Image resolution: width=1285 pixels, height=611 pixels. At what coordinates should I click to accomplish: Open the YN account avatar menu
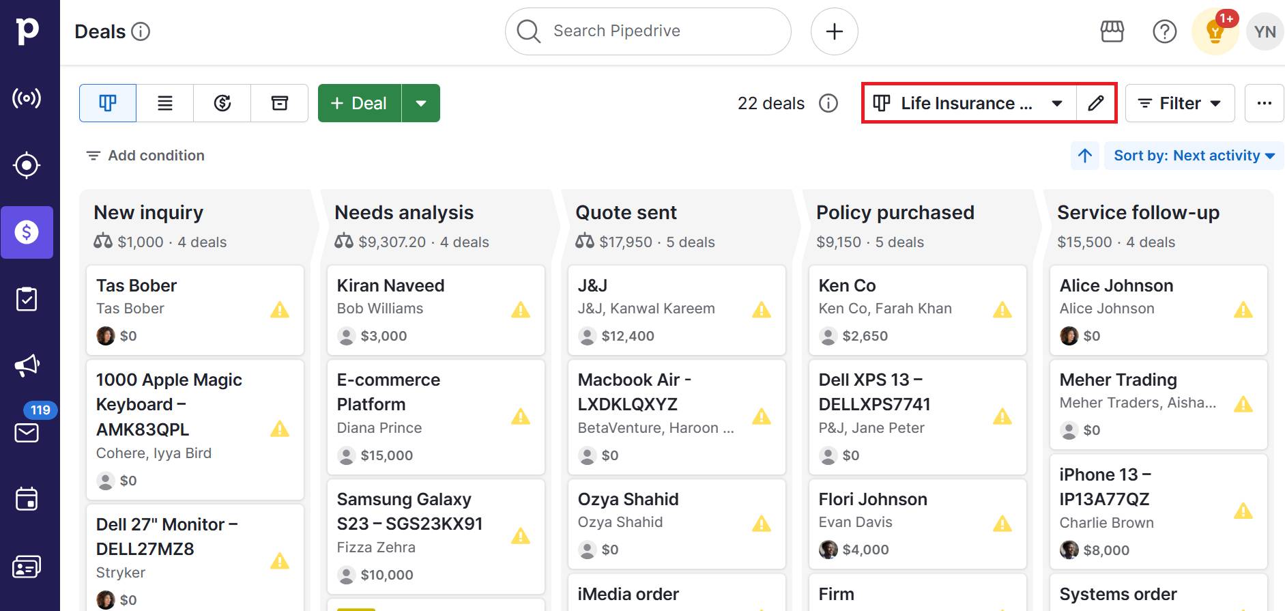click(1265, 31)
